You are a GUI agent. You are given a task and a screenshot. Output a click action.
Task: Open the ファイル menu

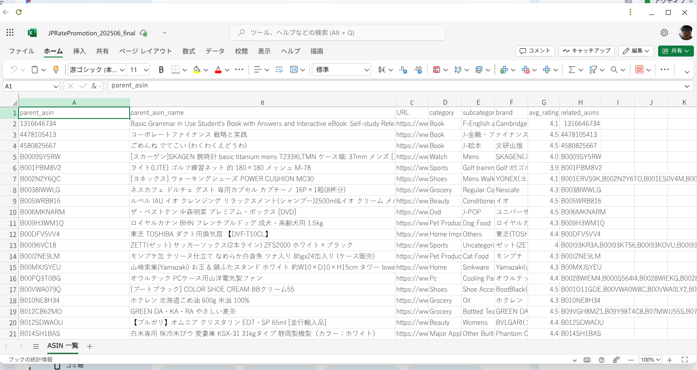[22, 51]
